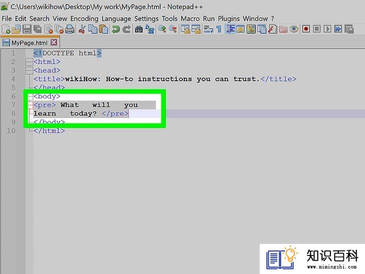Click the <!DOCTYPE html> line text

[x=67, y=53]
